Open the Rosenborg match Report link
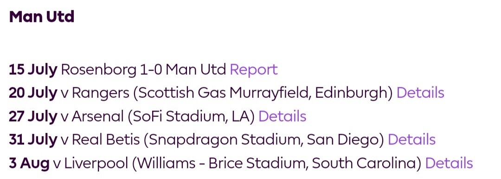The width and height of the screenshot is (501, 179). point(254,70)
